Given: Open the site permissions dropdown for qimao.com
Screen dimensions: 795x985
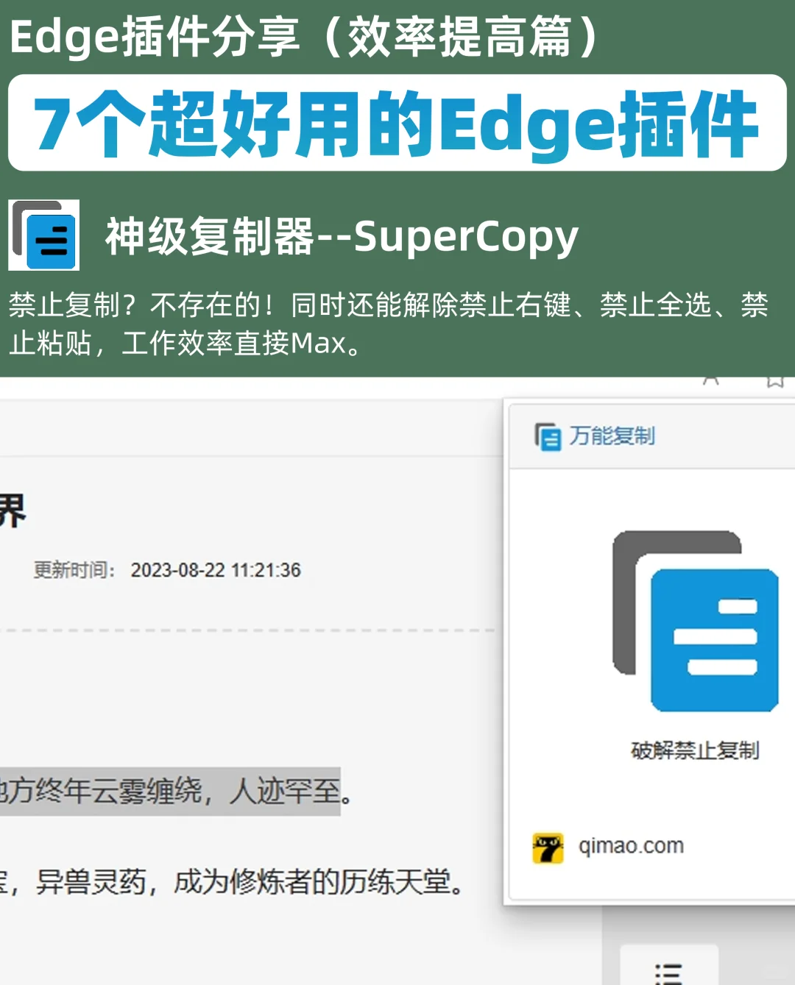Looking at the screenshot, I should (x=630, y=844).
